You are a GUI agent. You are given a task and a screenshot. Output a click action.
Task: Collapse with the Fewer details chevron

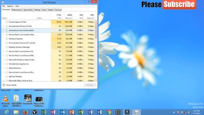coord(4,85)
